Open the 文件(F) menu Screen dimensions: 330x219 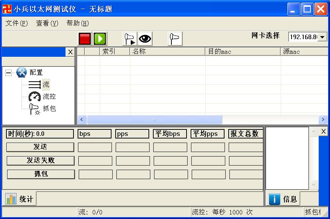point(17,23)
